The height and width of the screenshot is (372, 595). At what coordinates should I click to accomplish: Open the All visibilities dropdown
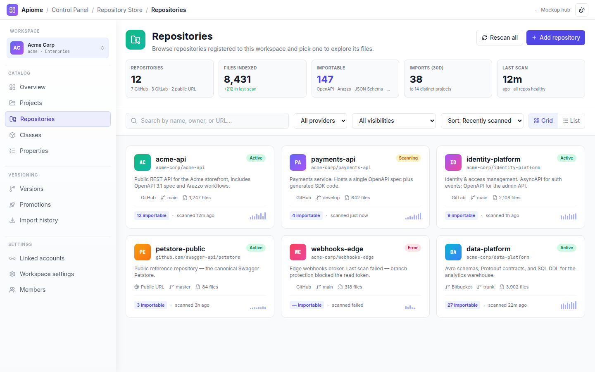coord(394,121)
